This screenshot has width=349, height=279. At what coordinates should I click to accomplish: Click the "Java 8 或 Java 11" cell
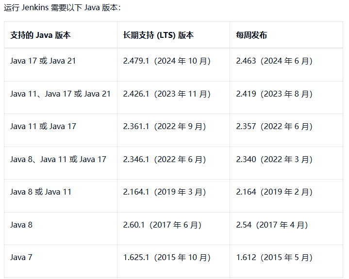pyautogui.click(x=41, y=192)
